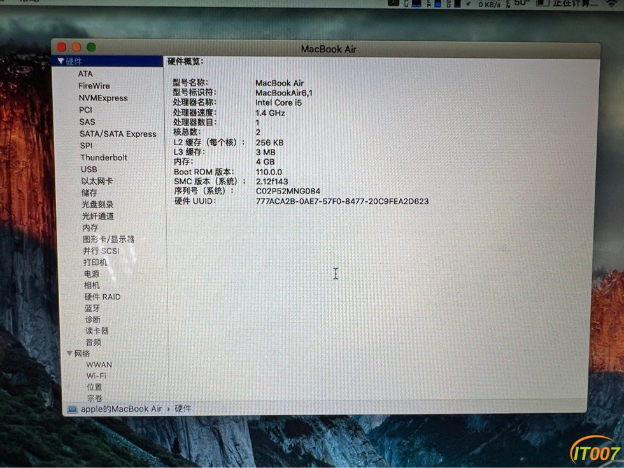Image resolution: width=624 pixels, height=468 pixels.
Task: Select SAS in the hardware list
Action: 87,122
